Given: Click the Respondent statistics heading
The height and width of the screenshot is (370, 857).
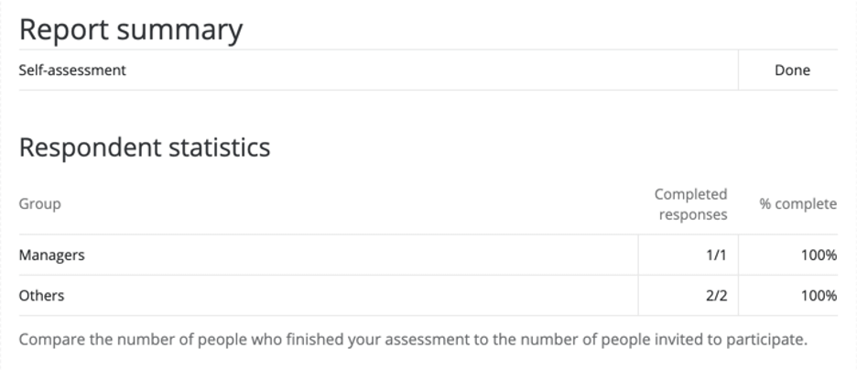Looking at the screenshot, I should click(145, 147).
